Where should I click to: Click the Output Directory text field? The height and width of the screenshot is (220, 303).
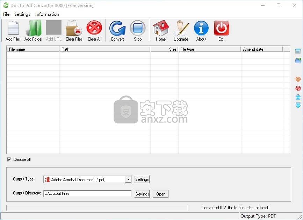tap(87, 193)
